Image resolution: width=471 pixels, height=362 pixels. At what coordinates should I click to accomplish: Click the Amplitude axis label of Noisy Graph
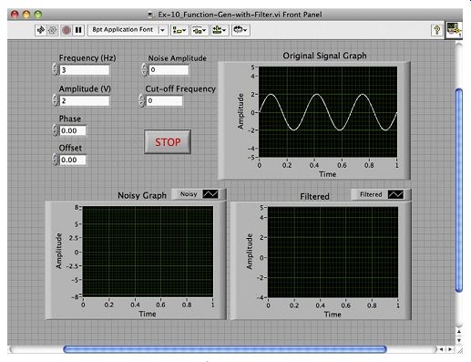(x=58, y=251)
